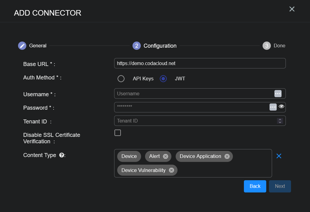The height and width of the screenshot is (212, 310).
Task: Show password using the eye icon
Action: tap(282, 107)
